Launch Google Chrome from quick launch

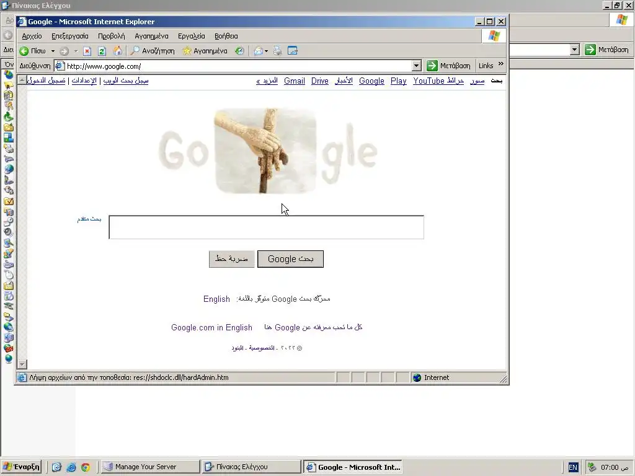click(x=86, y=467)
